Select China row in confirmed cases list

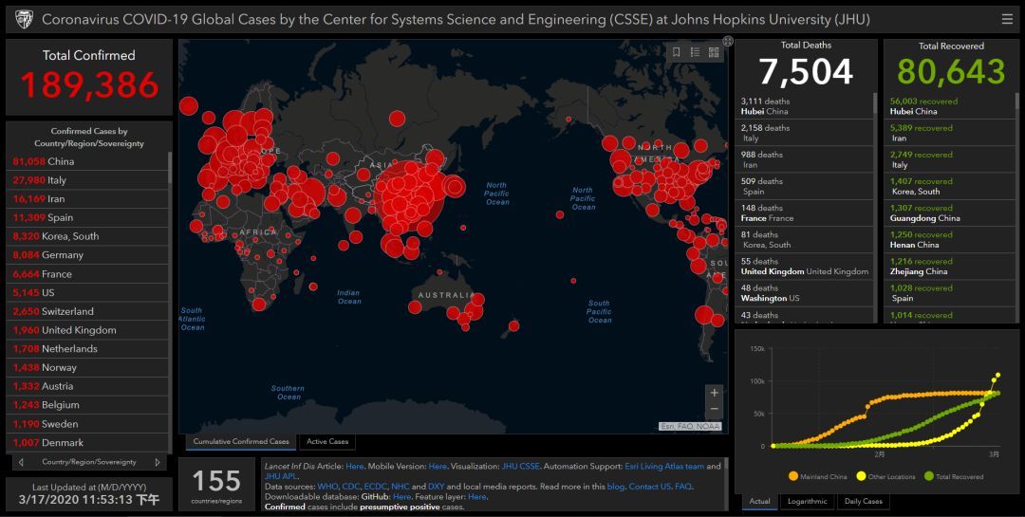click(x=89, y=161)
